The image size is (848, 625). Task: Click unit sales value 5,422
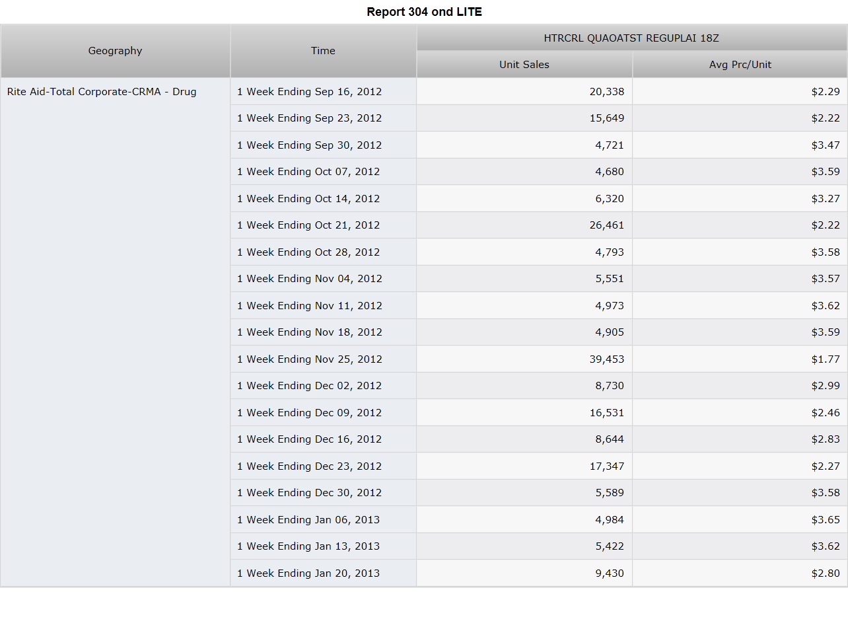pyautogui.click(x=524, y=546)
